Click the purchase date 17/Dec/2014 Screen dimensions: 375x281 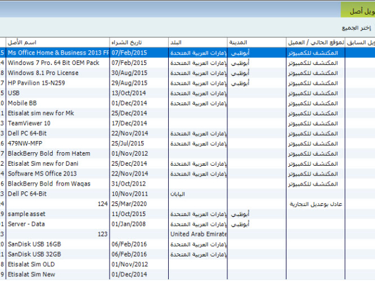pos(129,123)
